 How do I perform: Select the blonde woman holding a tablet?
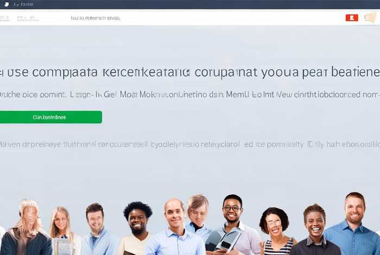coord(62,231)
